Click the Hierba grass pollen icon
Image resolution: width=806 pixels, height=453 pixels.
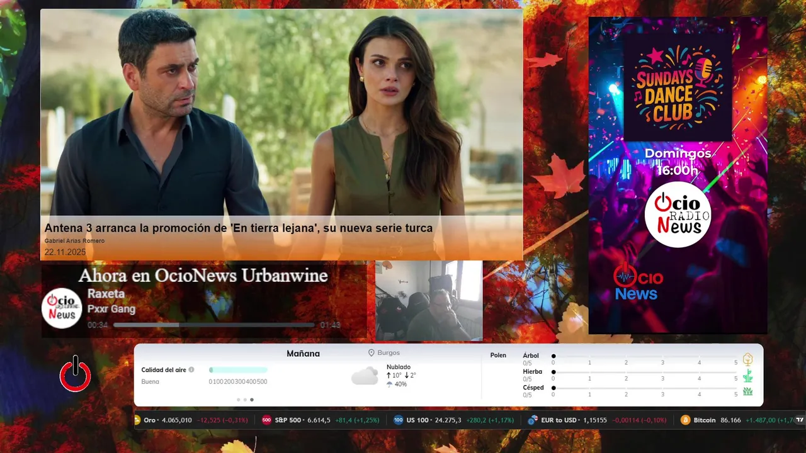tap(747, 376)
